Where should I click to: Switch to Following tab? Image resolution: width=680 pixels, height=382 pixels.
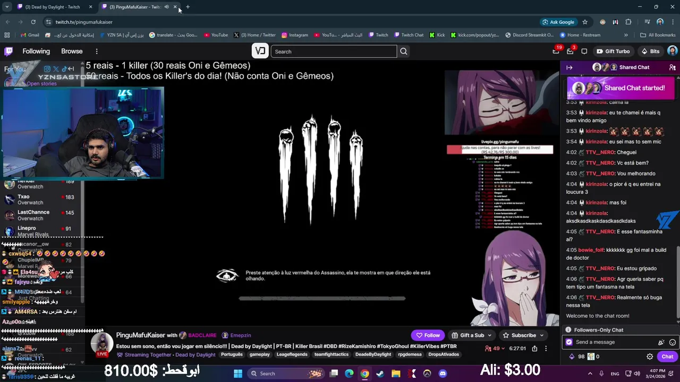pyautogui.click(x=36, y=51)
